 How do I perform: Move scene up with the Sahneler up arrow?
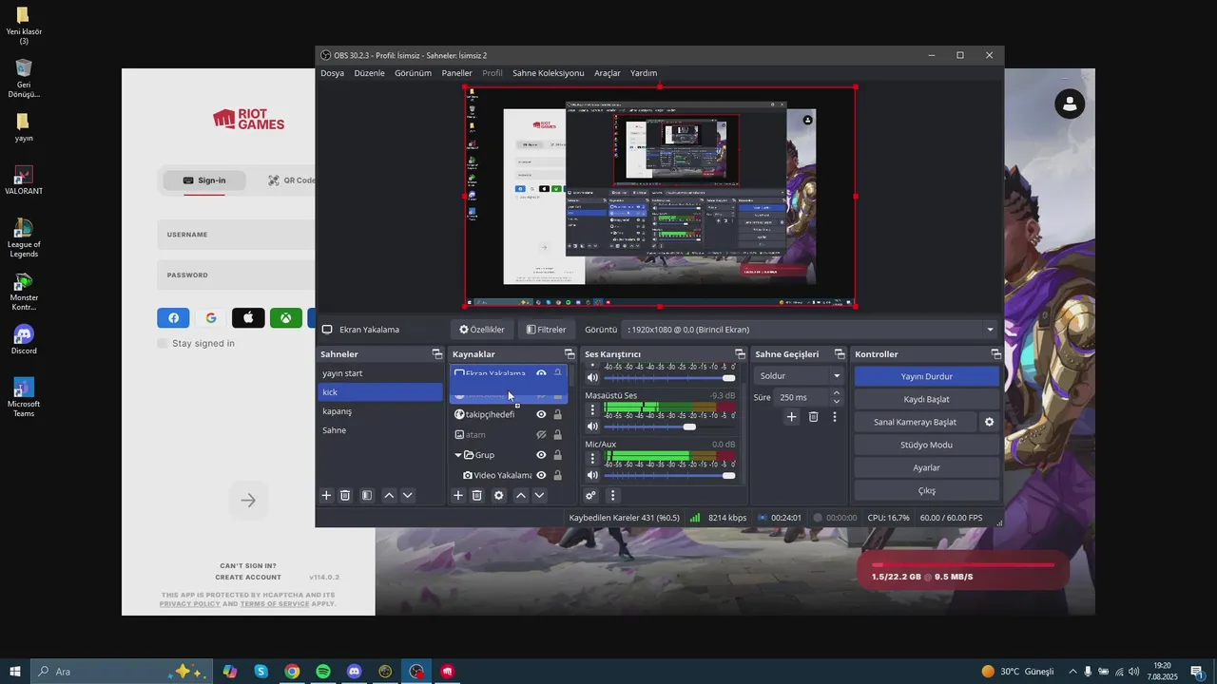point(389,495)
